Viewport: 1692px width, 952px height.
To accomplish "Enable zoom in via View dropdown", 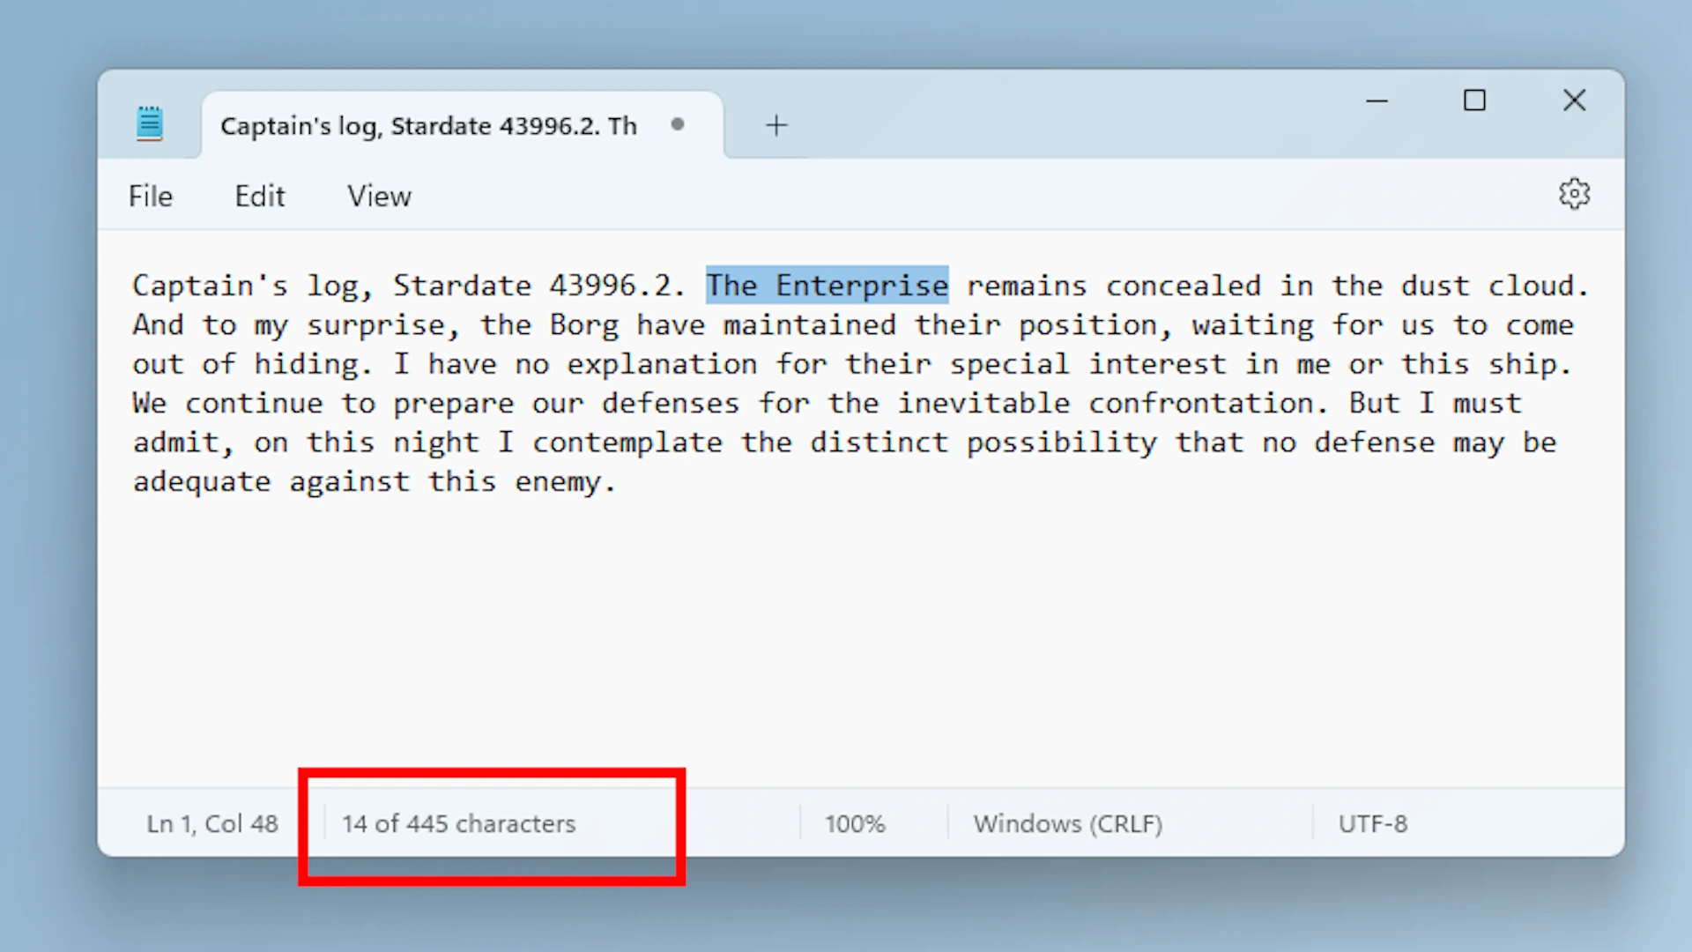I will tap(380, 196).
